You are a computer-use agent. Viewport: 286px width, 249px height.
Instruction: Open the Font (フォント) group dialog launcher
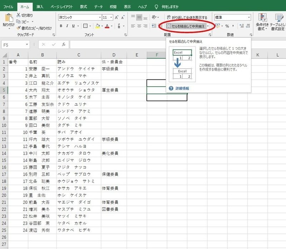pos(125,35)
